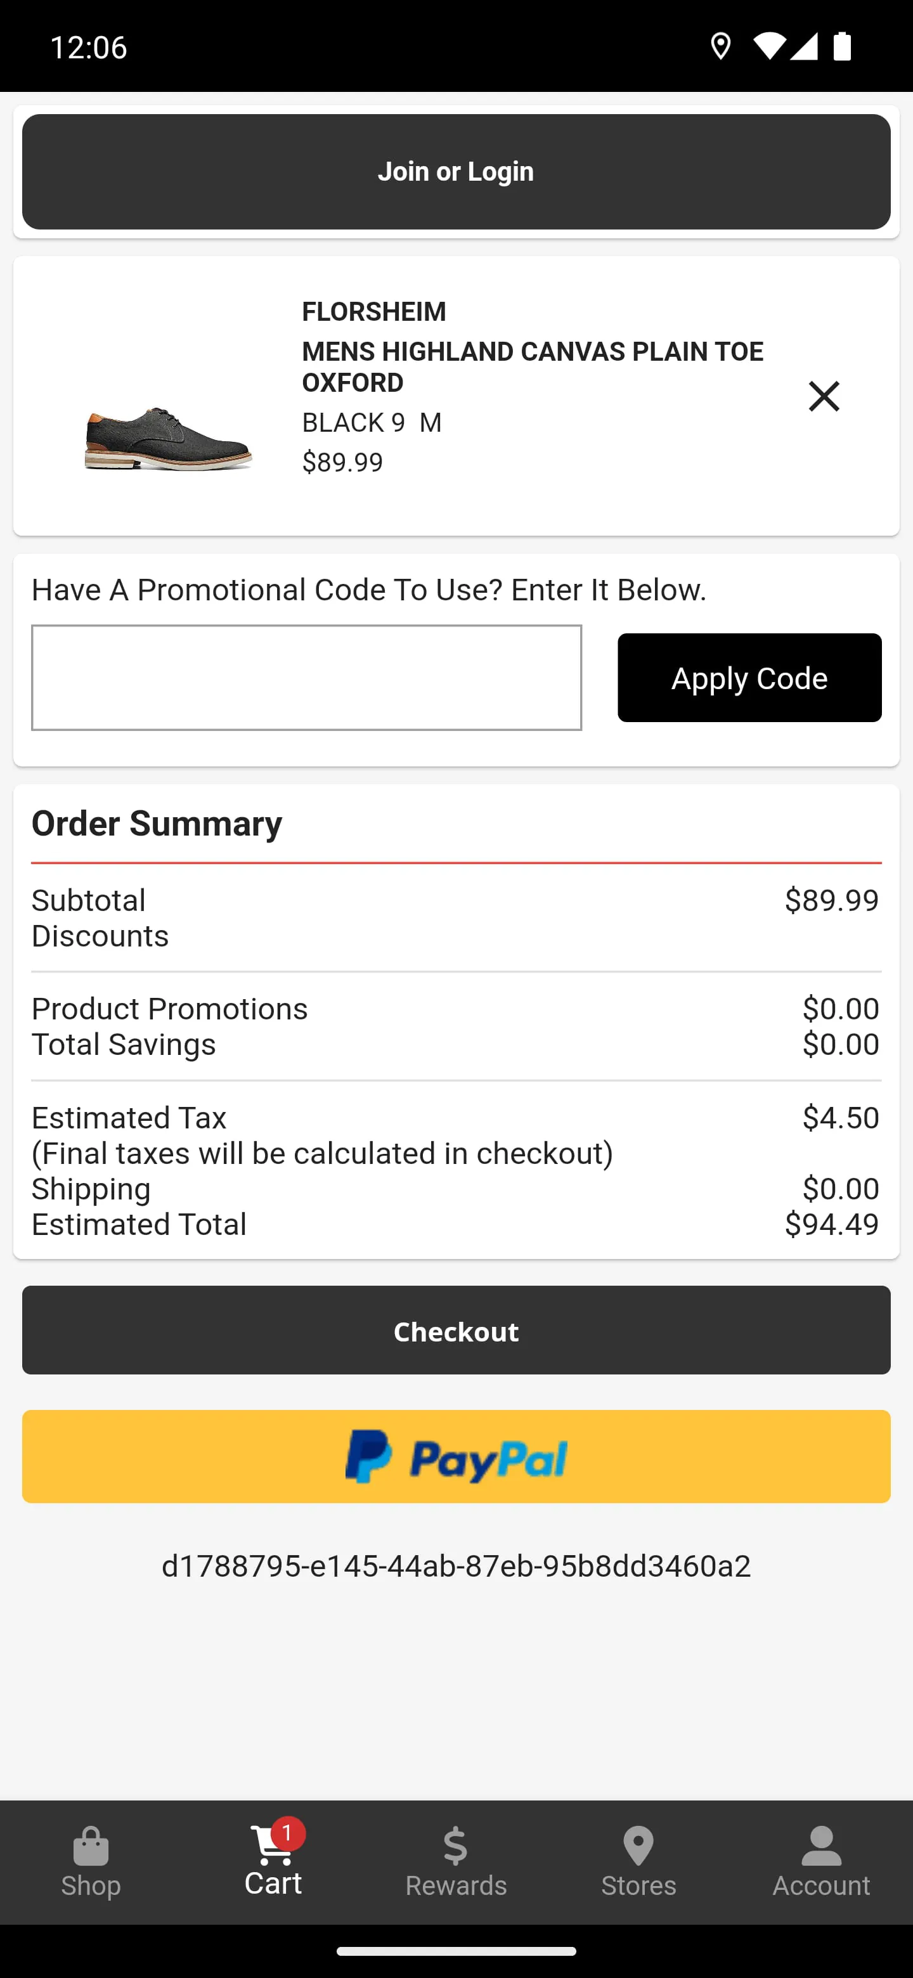Tap the Estimated Total amount $94.49
This screenshot has width=913, height=1978.
click(x=831, y=1224)
